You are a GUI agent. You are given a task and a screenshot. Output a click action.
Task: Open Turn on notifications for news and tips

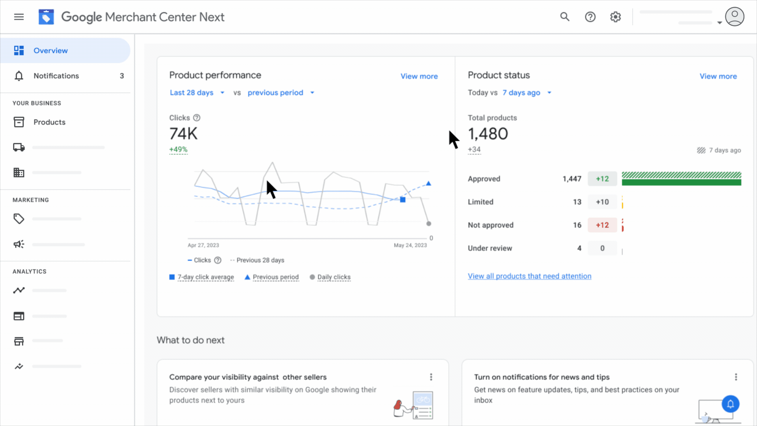click(542, 377)
